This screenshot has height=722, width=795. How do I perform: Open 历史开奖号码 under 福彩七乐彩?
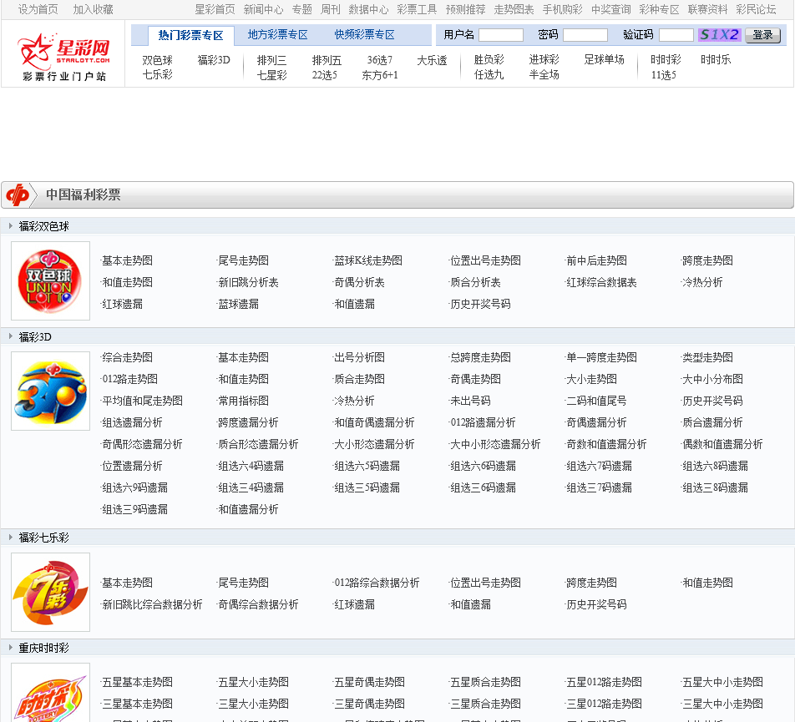tap(596, 604)
